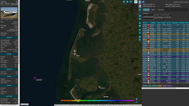Close the DELIL aircraft info panel

click(x=17, y=2)
